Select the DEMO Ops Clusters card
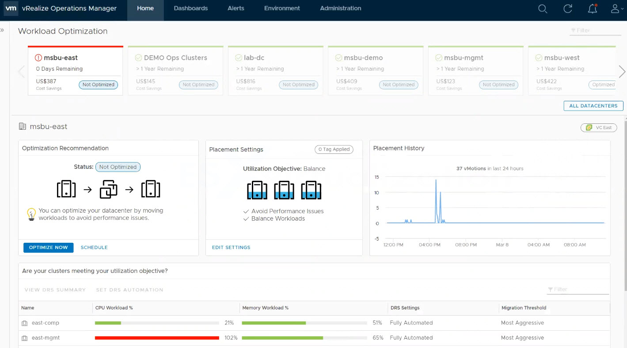This screenshot has width=627, height=348. tap(175, 70)
